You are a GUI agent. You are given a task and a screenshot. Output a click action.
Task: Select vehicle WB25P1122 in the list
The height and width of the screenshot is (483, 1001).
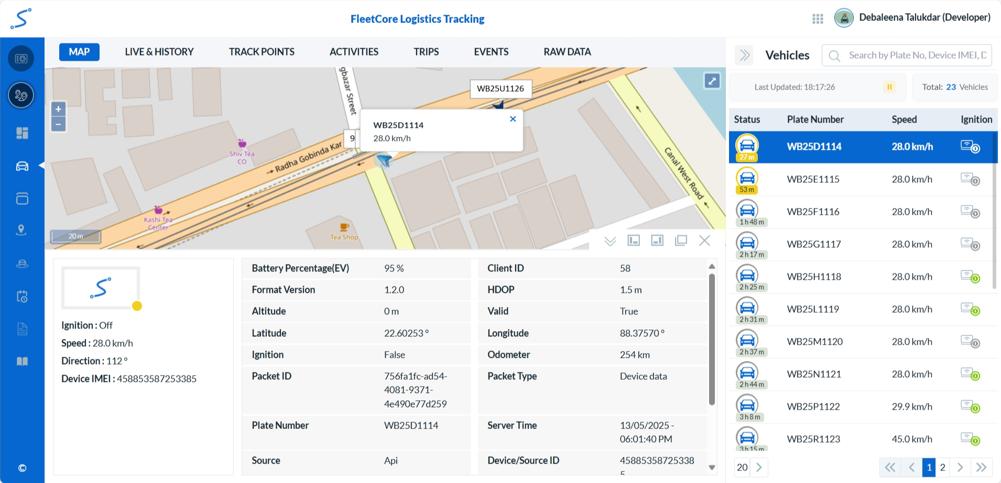pyautogui.click(x=813, y=407)
